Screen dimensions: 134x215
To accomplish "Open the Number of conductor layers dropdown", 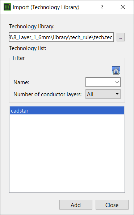I will coord(103,94).
